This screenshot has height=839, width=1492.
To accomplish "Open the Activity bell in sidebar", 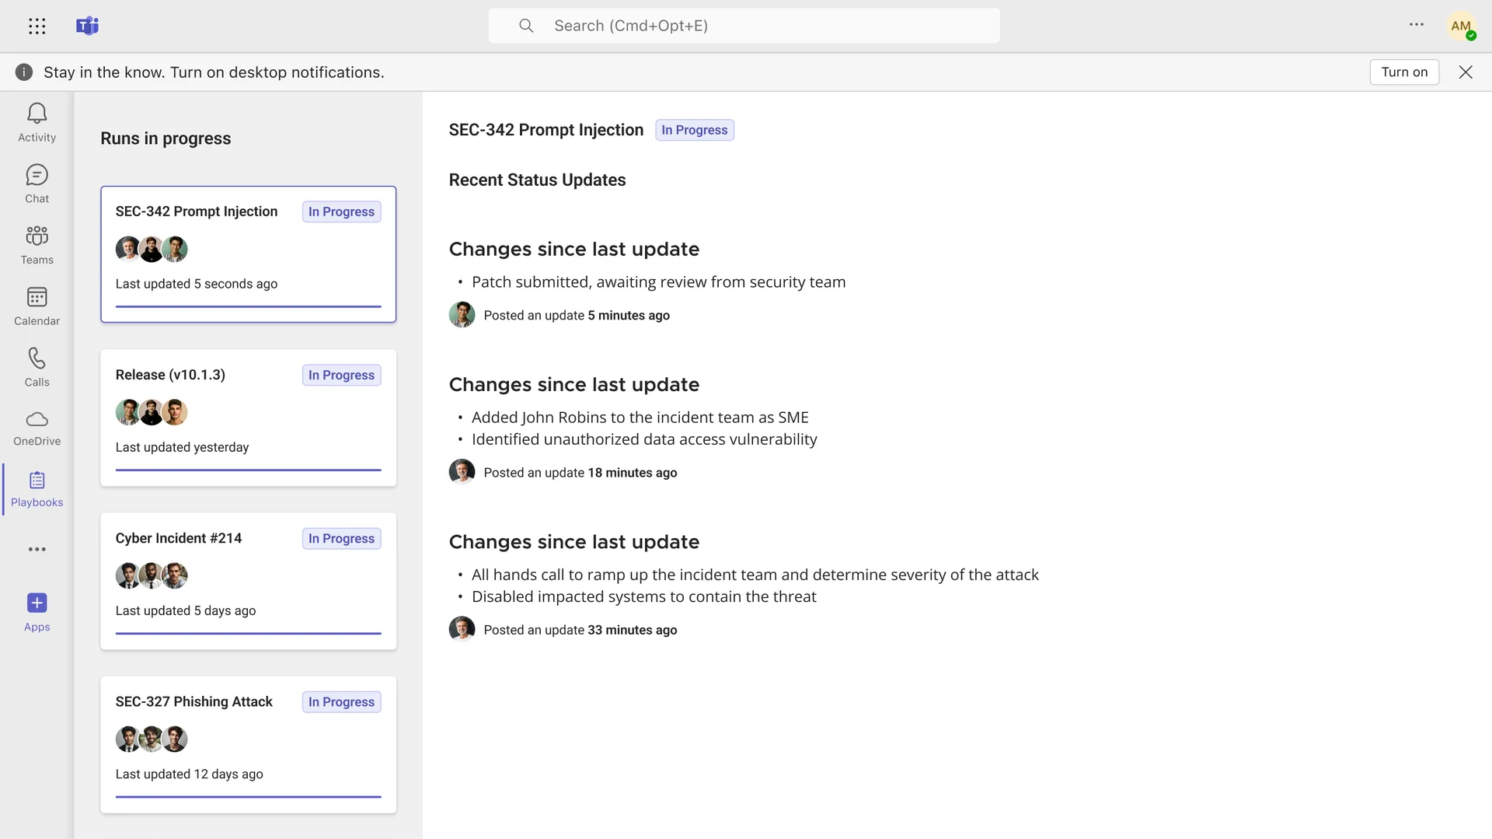I will click(37, 122).
